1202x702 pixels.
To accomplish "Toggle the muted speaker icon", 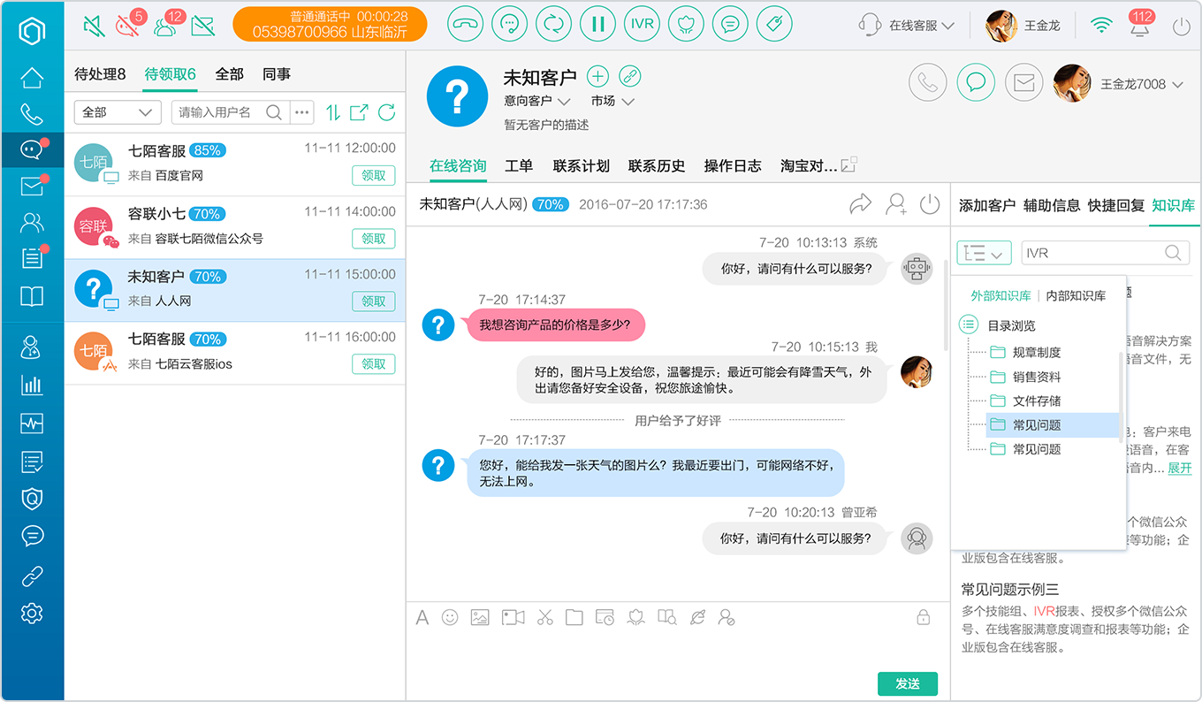I will click(x=93, y=26).
